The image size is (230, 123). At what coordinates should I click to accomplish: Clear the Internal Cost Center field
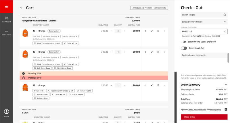click(225, 31)
